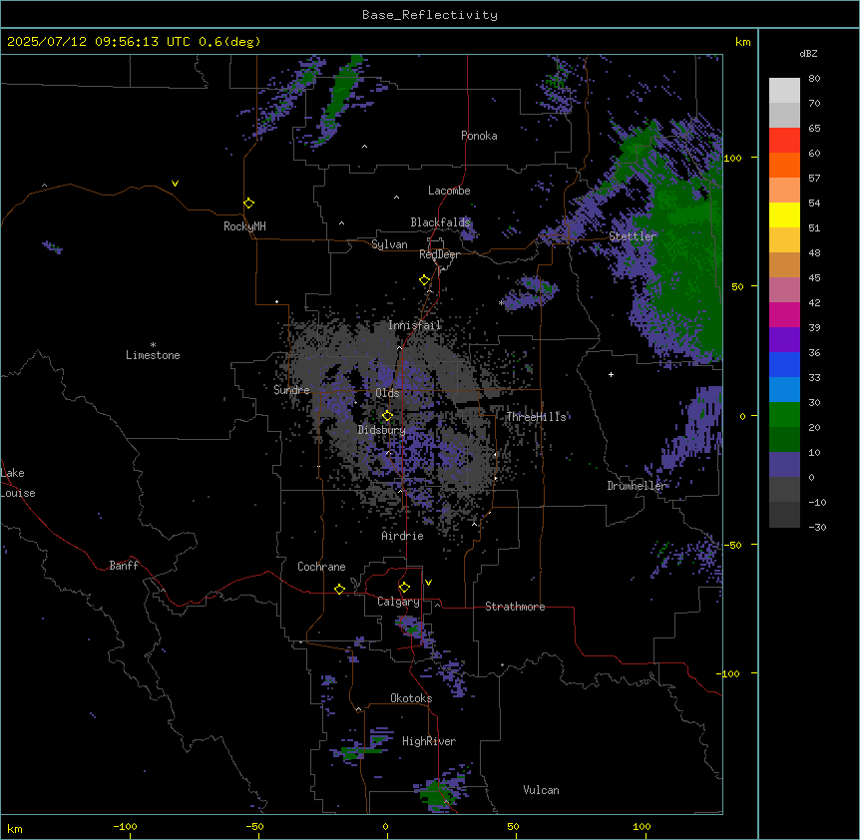
Task: Click the 80 value in dBZ legend
Action: coord(814,79)
